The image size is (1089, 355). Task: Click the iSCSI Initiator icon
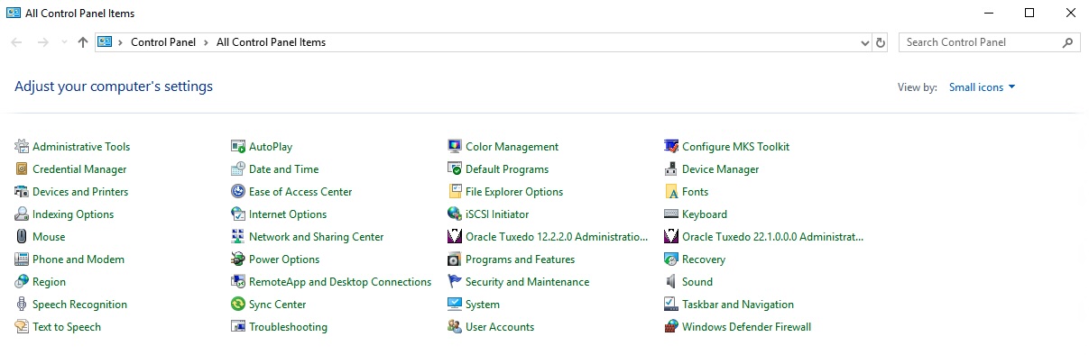[x=455, y=214]
